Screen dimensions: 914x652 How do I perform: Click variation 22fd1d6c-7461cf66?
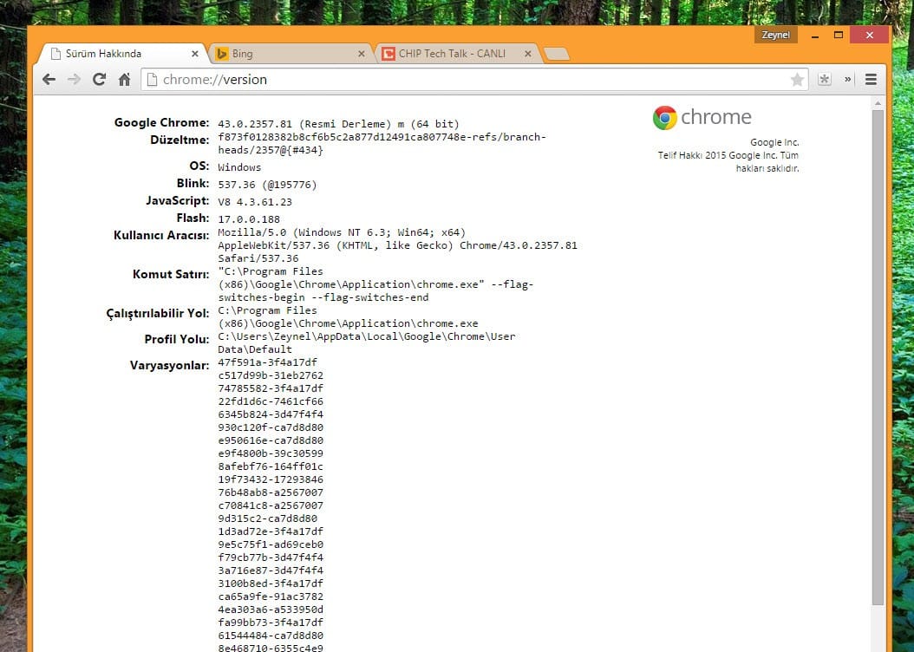point(271,401)
